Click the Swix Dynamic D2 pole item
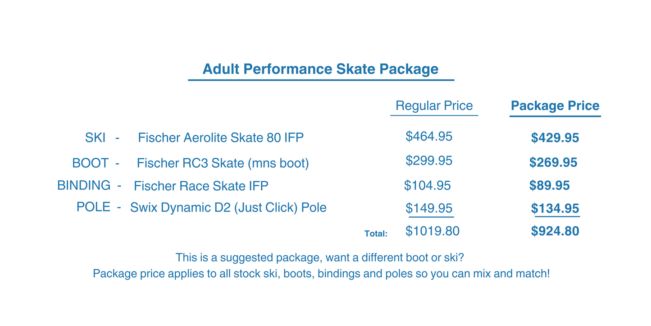Image resolution: width=651 pixels, height=326 pixels. (x=228, y=207)
